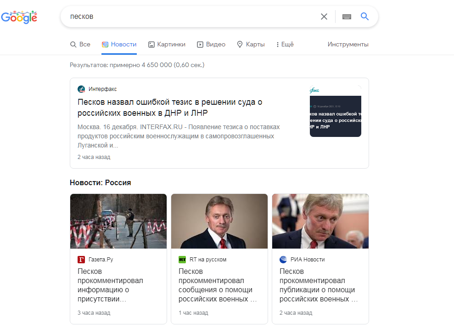Select the Новости tab
Viewport: 454px width, 329px height.
[119, 45]
